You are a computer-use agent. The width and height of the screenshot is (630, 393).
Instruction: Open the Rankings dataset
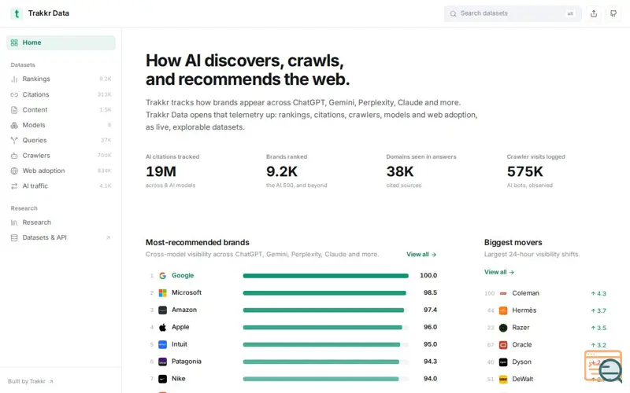click(x=61, y=79)
